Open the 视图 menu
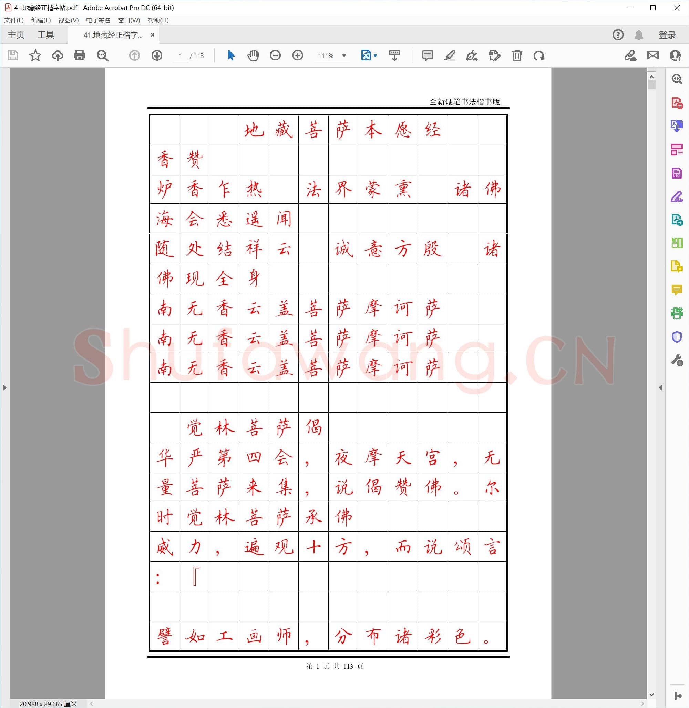This screenshot has height=708, width=689. click(67, 21)
